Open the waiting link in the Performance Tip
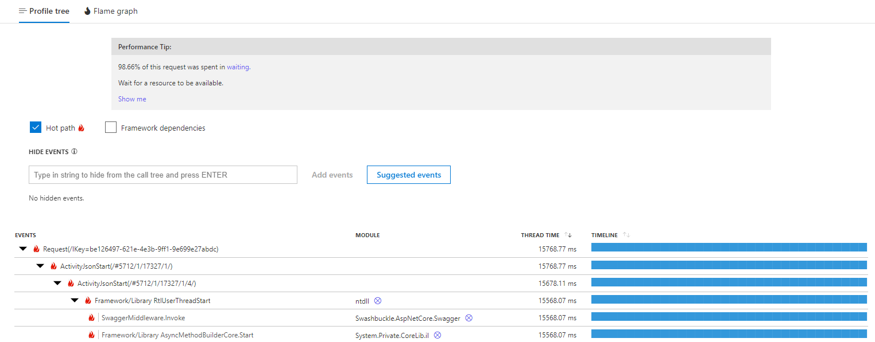875x342 pixels. [238, 67]
